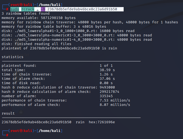183x139 pixels.
Task: Click the faded username.txt desktop file label
Action: (x=17, y=55)
